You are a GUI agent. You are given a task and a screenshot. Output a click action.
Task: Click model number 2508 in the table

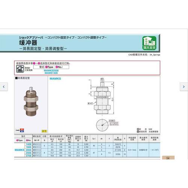click(29, 153)
